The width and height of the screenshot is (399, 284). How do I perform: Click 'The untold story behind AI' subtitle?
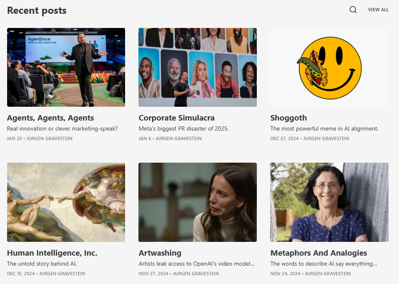click(42, 264)
